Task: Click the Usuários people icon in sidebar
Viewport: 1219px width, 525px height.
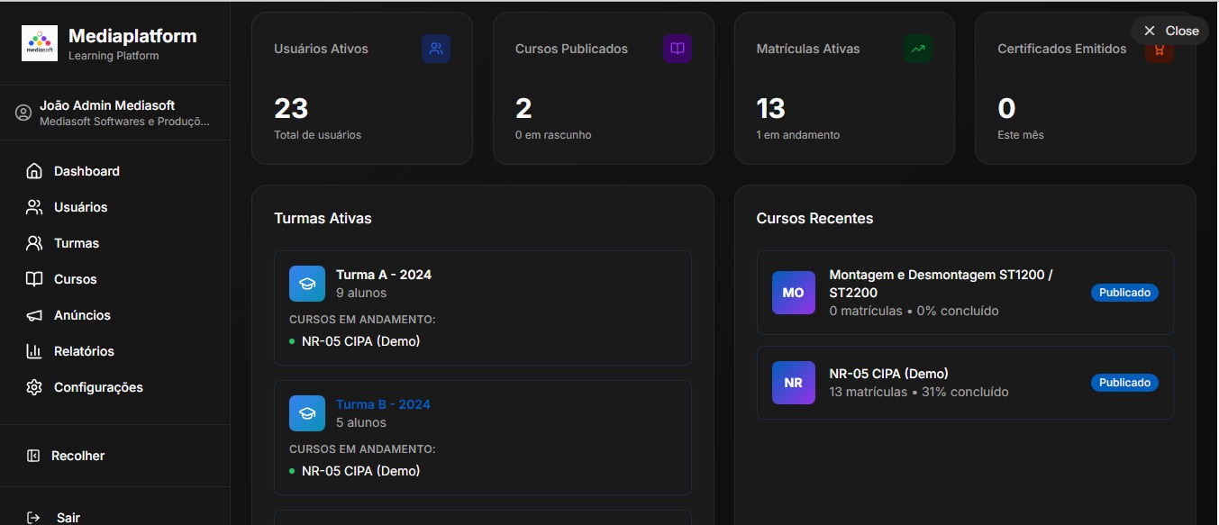Action: 34,207
